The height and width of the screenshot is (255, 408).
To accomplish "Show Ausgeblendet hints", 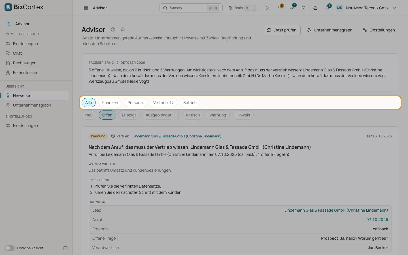I will pos(159,115).
